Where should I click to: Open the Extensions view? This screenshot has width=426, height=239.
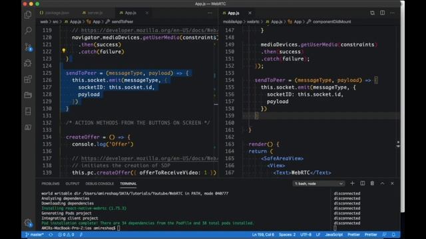pos(28,79)
